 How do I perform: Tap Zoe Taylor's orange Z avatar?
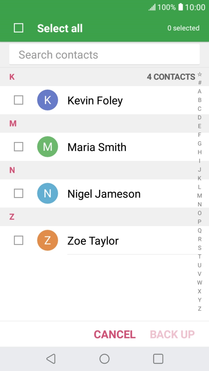[x=47, y=240]
